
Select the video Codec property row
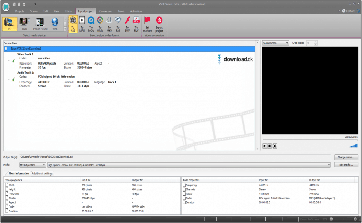pyautogui.click(x=93, y=207)
